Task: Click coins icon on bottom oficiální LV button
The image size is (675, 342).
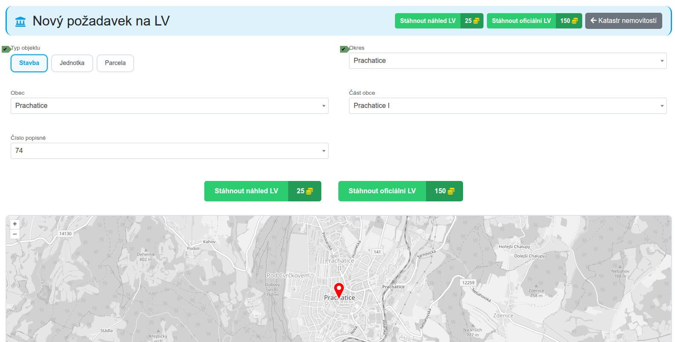Action: (x=451, y=191)
